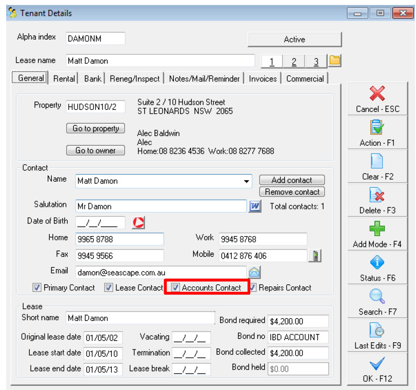Toggle the Accounts Contact checkbox
Screen dimensions: 416x390
pos(175,287)
